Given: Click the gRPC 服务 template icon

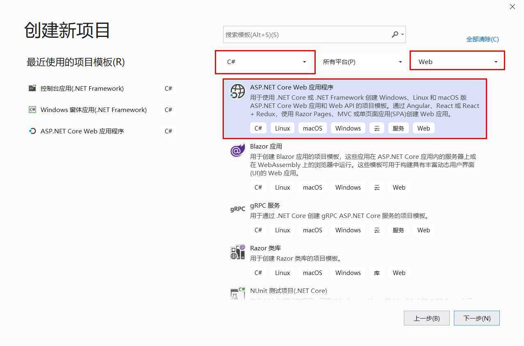Looking at the screenshot, I should pos(237,209).
